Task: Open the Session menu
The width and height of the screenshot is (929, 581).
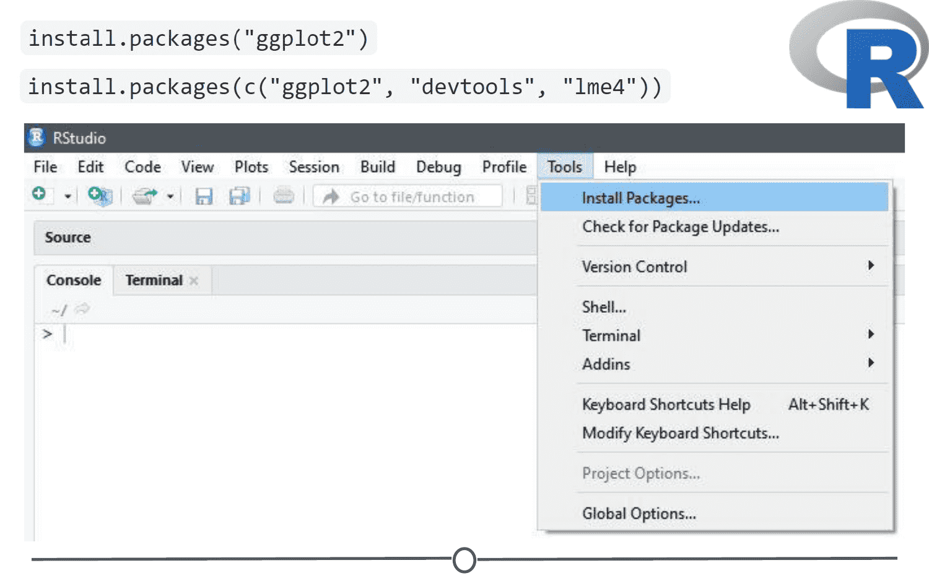Action: click(314, 167)
